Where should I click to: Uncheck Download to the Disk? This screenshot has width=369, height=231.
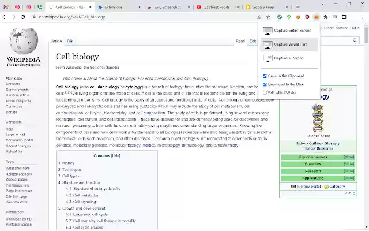pyautogui.click(x=265, y=84)
